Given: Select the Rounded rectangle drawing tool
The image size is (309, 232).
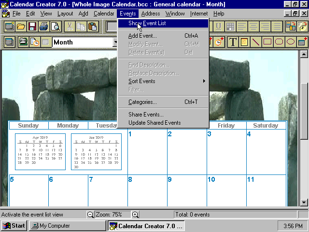Looking at the screenshot, I should pyautogui.click(x=279, y=42).
